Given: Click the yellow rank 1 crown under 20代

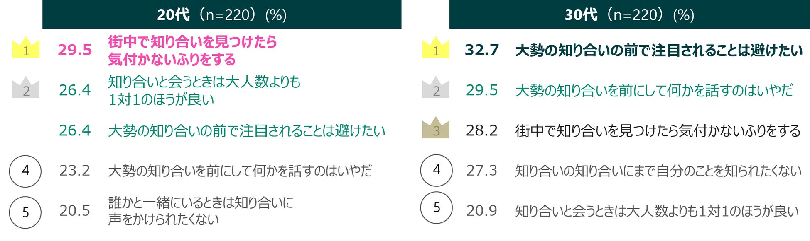Looking at the screenshot, I should pyautogui.click(x=26, y=48).
